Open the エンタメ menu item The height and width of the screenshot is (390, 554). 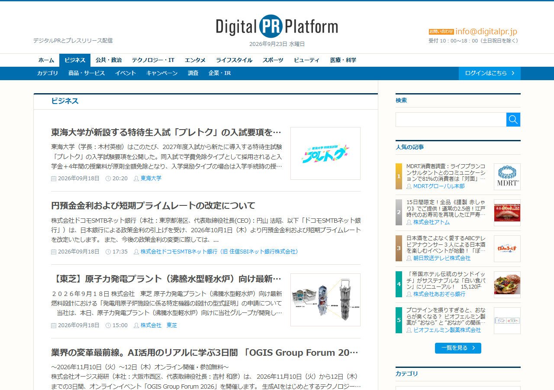tap(195, 60)
